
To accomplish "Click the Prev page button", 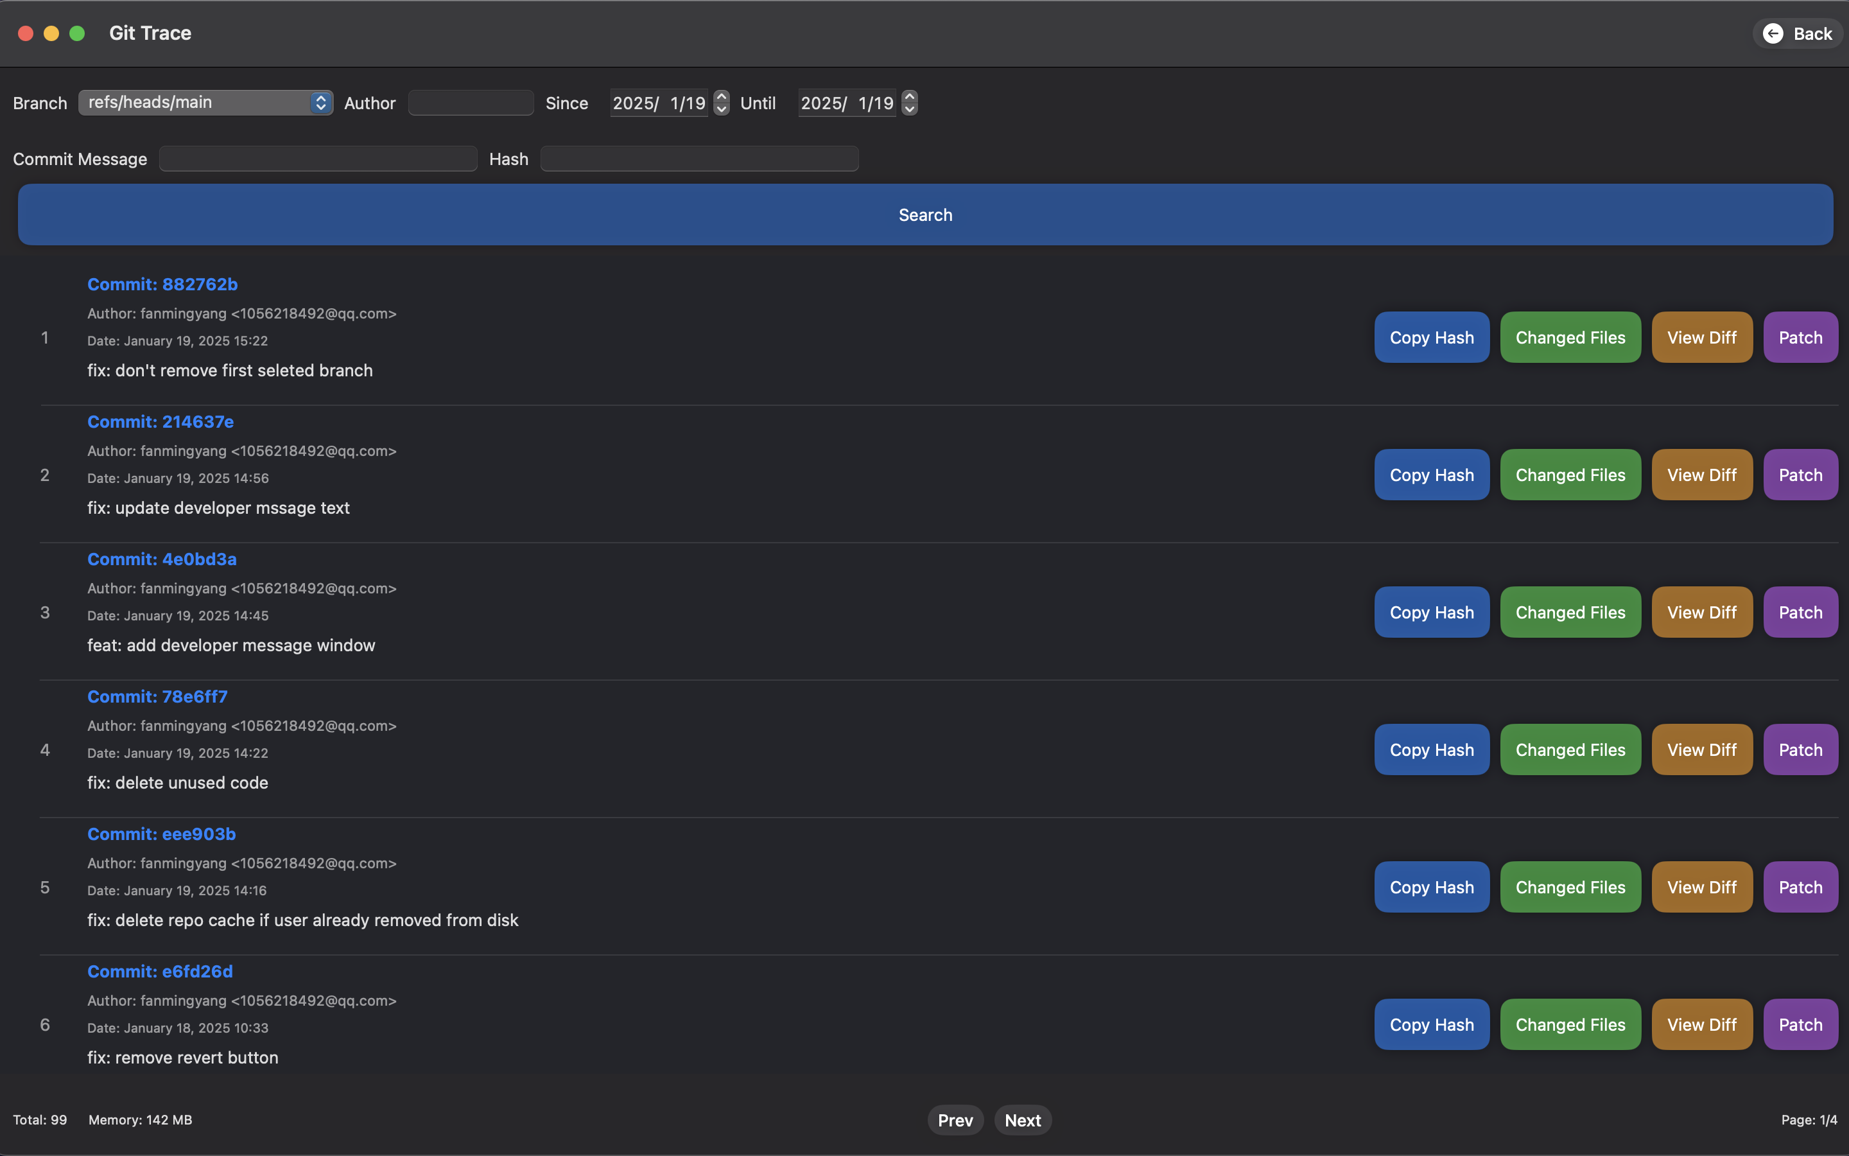I will 955,1120.
